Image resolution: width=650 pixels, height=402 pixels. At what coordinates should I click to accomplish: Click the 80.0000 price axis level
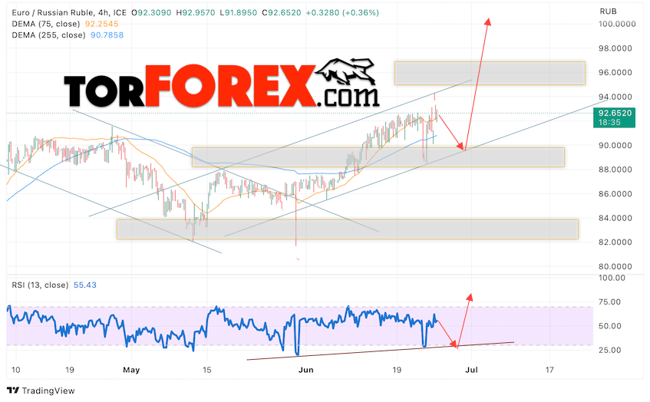click(615, 266)
